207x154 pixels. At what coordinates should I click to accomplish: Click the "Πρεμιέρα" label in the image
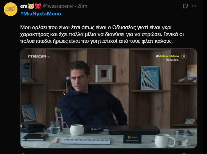[x=172, y=60]
